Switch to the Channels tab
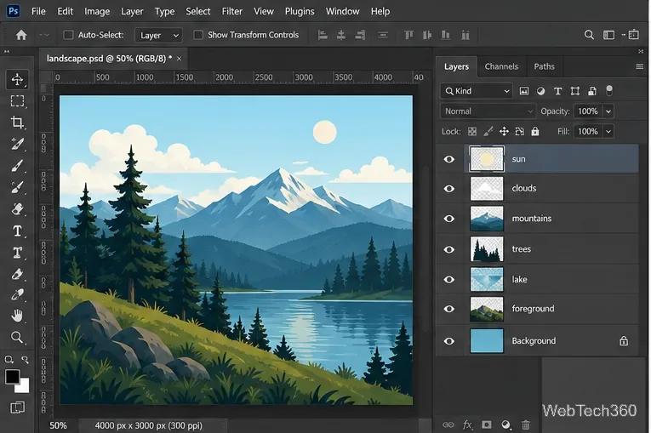This screenshot has width=651, height=433. [501, 66]
